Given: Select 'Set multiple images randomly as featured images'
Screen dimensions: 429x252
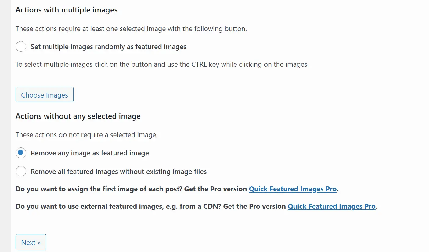Looking at the screenshot, I should (x=21, y=46).
